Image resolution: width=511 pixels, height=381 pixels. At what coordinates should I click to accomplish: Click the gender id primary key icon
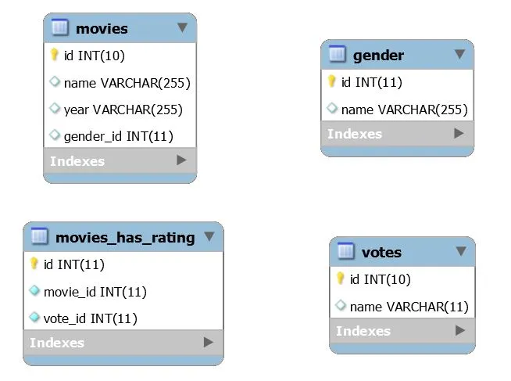point(331,81)
